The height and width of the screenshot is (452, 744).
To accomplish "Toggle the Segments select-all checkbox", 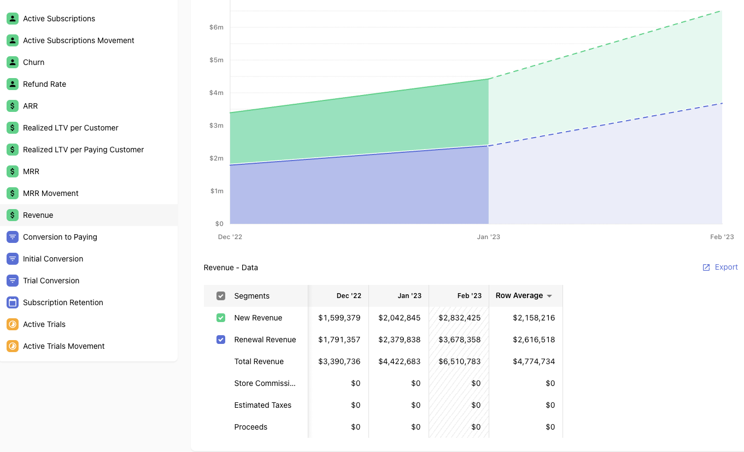I will 221,296.
